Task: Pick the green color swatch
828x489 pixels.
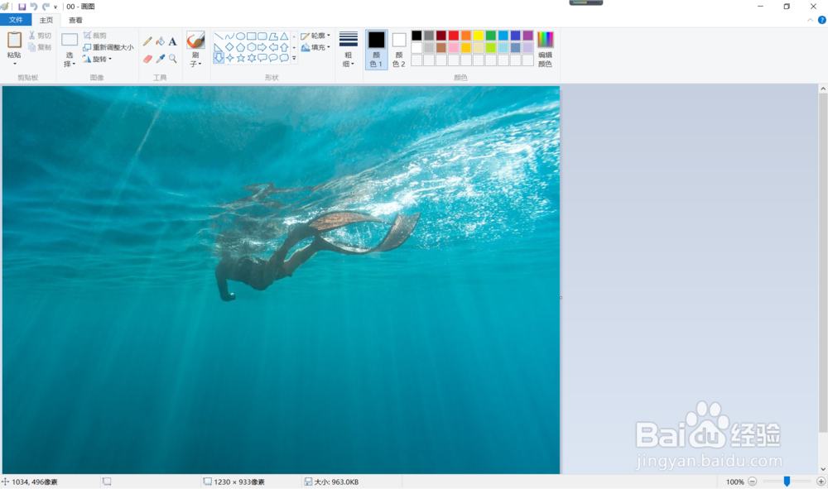Action: (490, 36)
